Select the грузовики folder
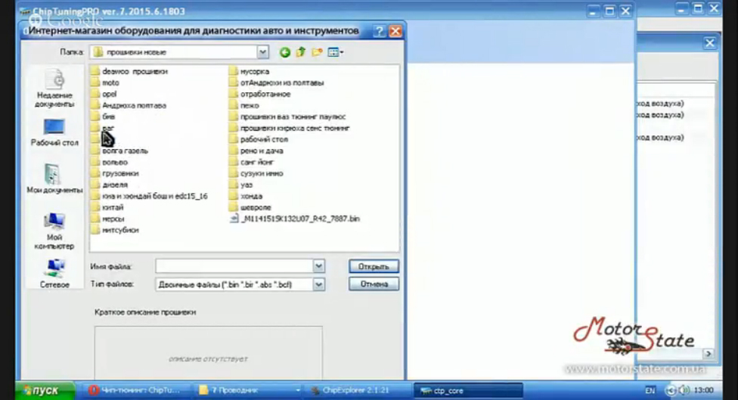Screen dimensions: 738x400 (115, 173)
